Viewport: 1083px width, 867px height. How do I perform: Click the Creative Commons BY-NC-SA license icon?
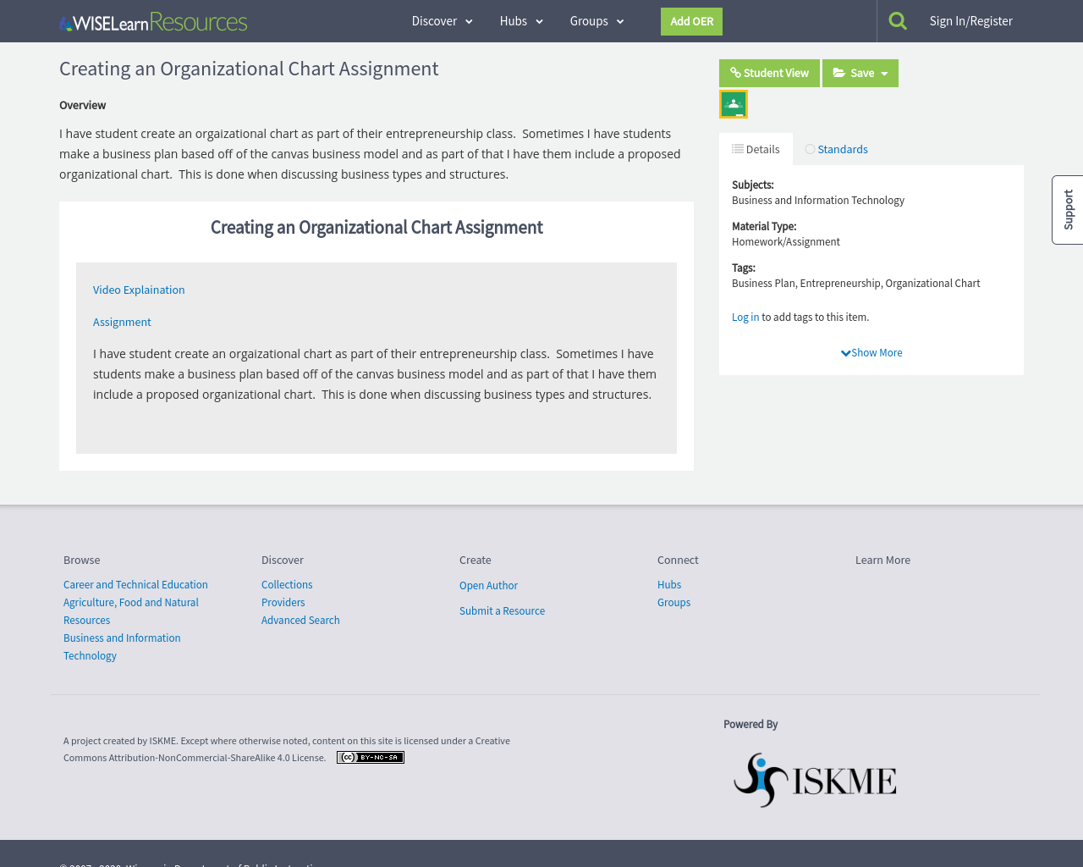(x=370, y=757)
